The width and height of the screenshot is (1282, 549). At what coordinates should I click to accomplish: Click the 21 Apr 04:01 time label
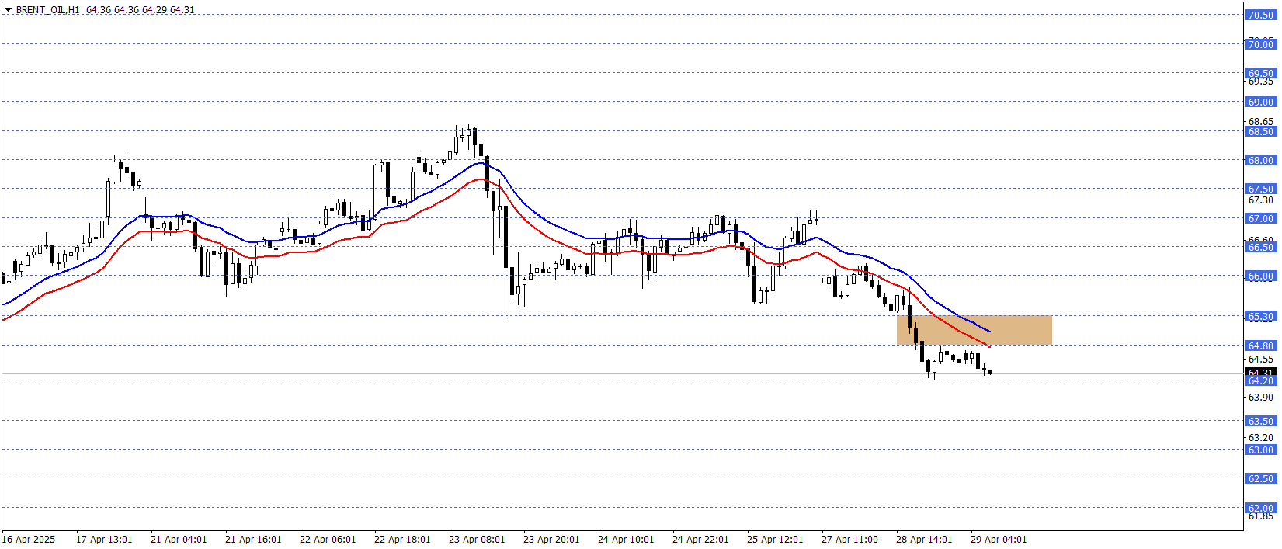click(179, 540)
